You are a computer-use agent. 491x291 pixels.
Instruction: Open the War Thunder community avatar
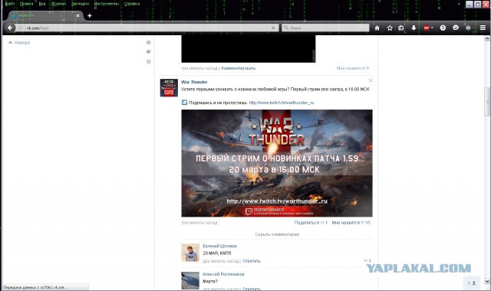[x=169, y=88]
